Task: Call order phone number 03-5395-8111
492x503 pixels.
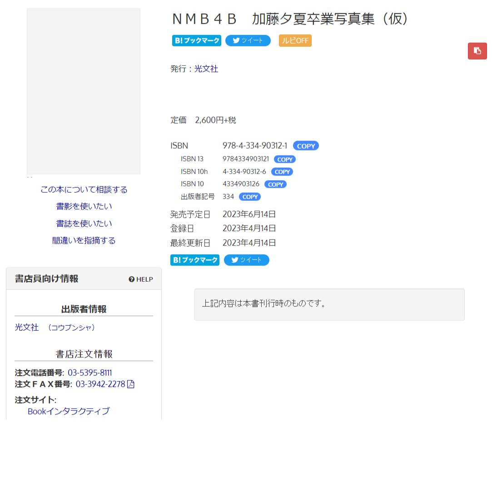Action: [90, 373]
